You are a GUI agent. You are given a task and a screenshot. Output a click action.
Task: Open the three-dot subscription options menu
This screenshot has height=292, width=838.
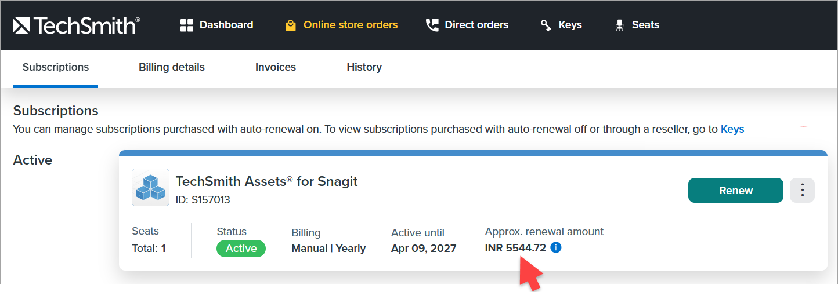pyautogui.click(x=803, y=190)
